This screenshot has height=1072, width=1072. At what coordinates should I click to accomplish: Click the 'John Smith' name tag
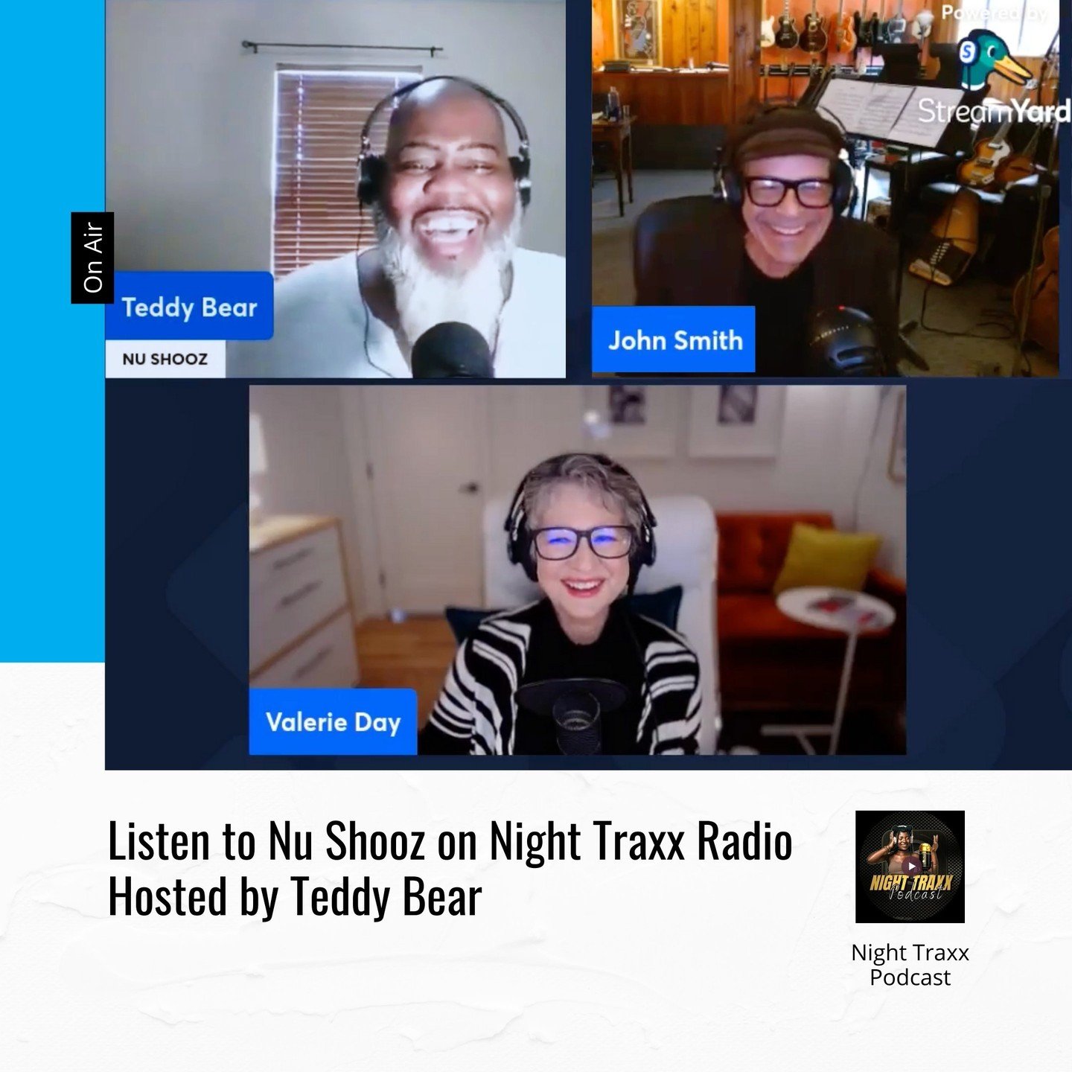[674, 339]
